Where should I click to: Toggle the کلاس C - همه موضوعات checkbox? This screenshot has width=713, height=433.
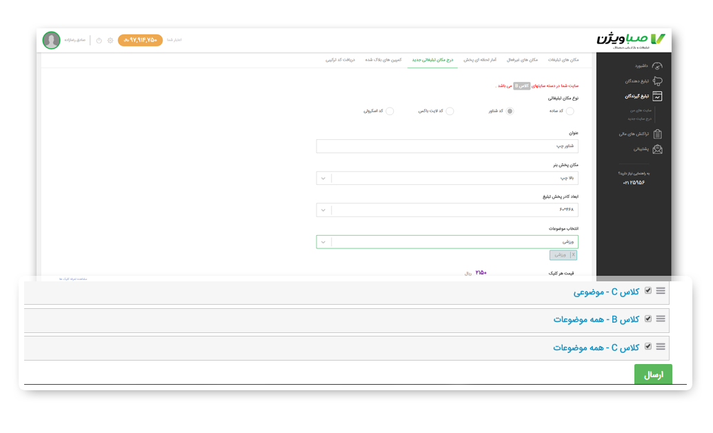coord(648,347)
